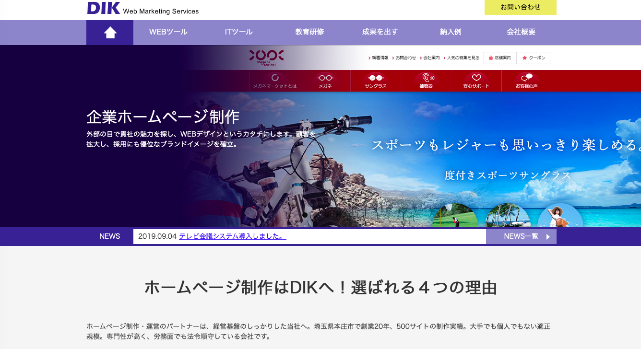Open the ITツール menu
The image size is (641, 349).
238,32
